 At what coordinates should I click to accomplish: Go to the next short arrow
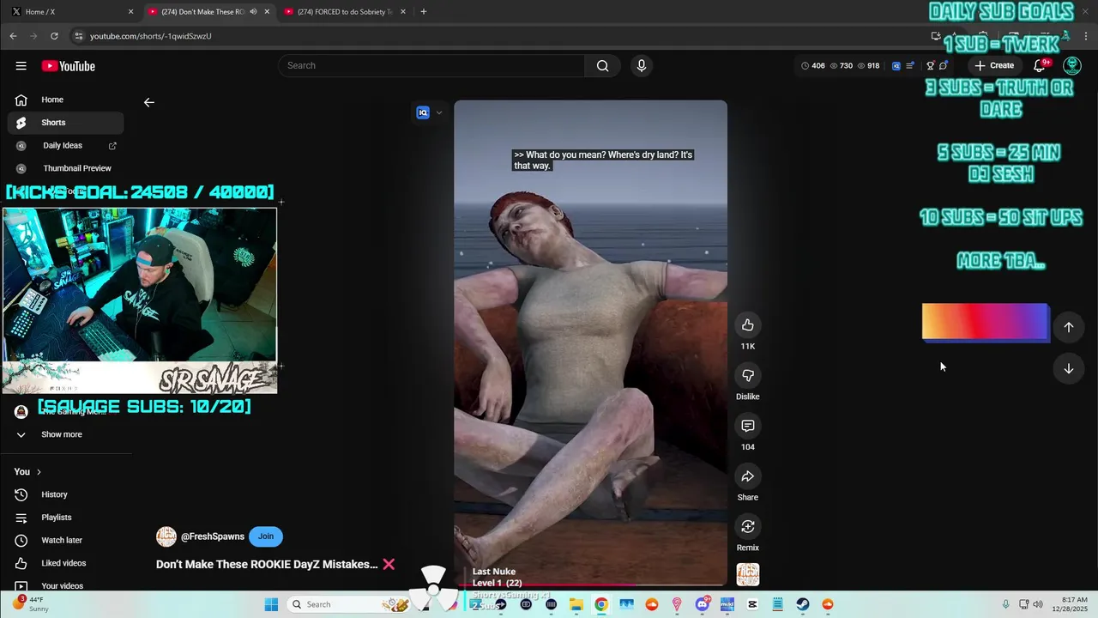point(1069,369)
